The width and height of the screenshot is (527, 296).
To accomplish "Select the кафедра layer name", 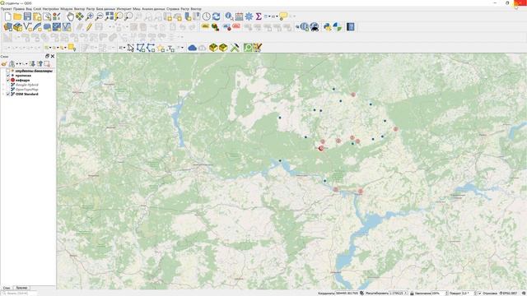I will [22, 81].
